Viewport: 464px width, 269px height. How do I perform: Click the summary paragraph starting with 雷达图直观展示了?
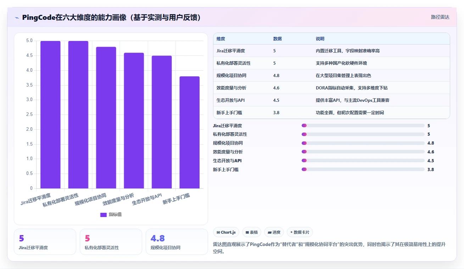point(329,248)
